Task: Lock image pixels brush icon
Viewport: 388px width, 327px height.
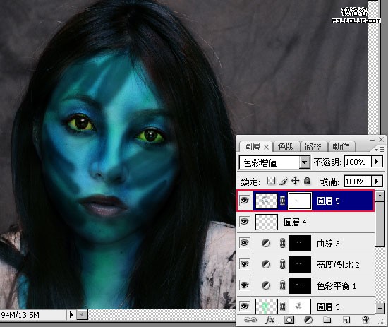Action: 284,181
